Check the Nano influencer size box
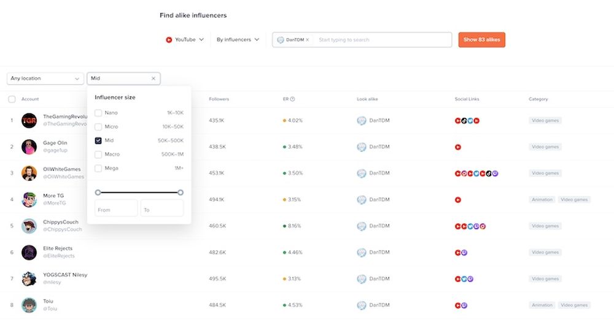 [x=98, y=113]
